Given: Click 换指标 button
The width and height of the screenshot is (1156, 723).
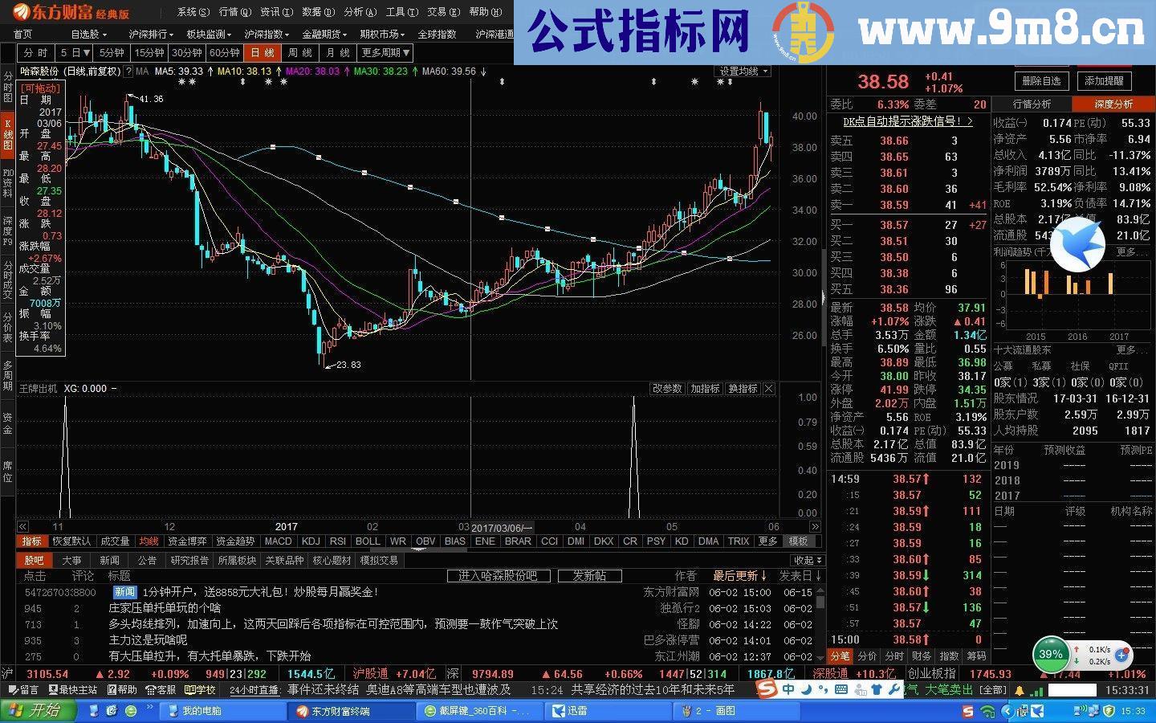Looking at the screenshot, I should pos(743,389).
